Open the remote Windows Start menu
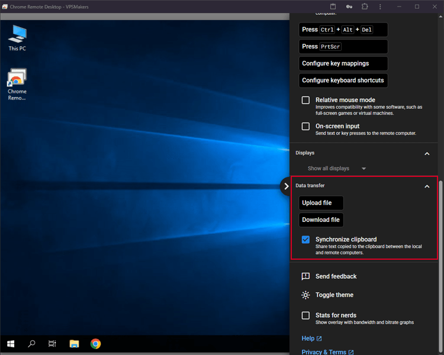444x355 pixels. (x=11, y=344)
